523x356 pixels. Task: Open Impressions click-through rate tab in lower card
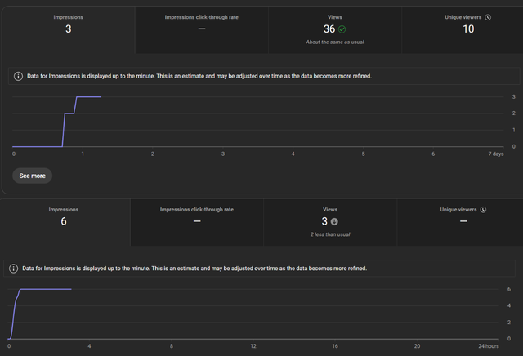pos(197,222)
